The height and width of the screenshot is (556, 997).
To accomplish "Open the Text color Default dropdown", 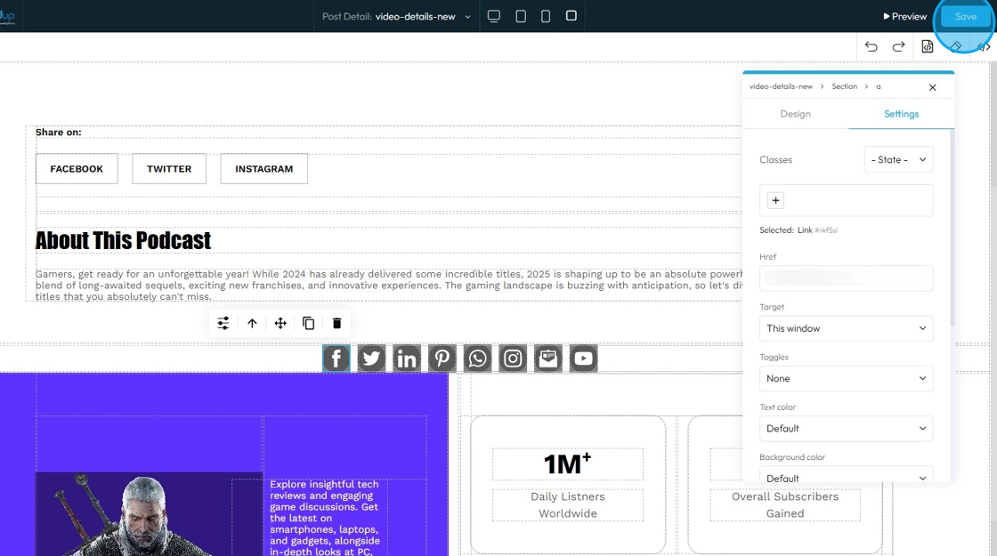I will tap(846, 429).
